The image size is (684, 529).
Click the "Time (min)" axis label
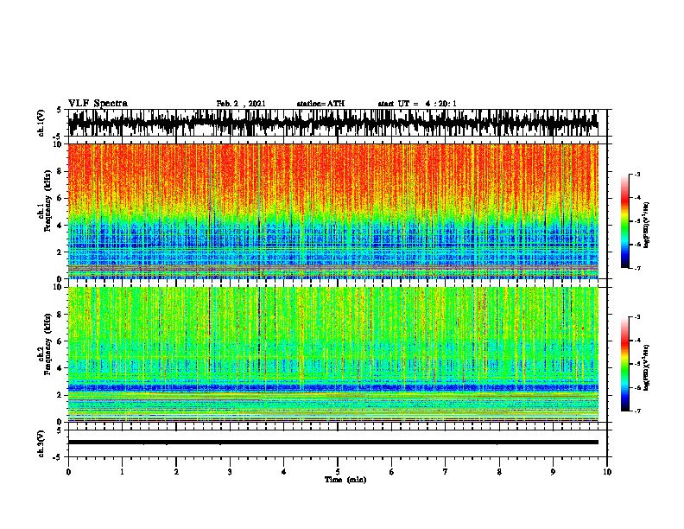345,480
